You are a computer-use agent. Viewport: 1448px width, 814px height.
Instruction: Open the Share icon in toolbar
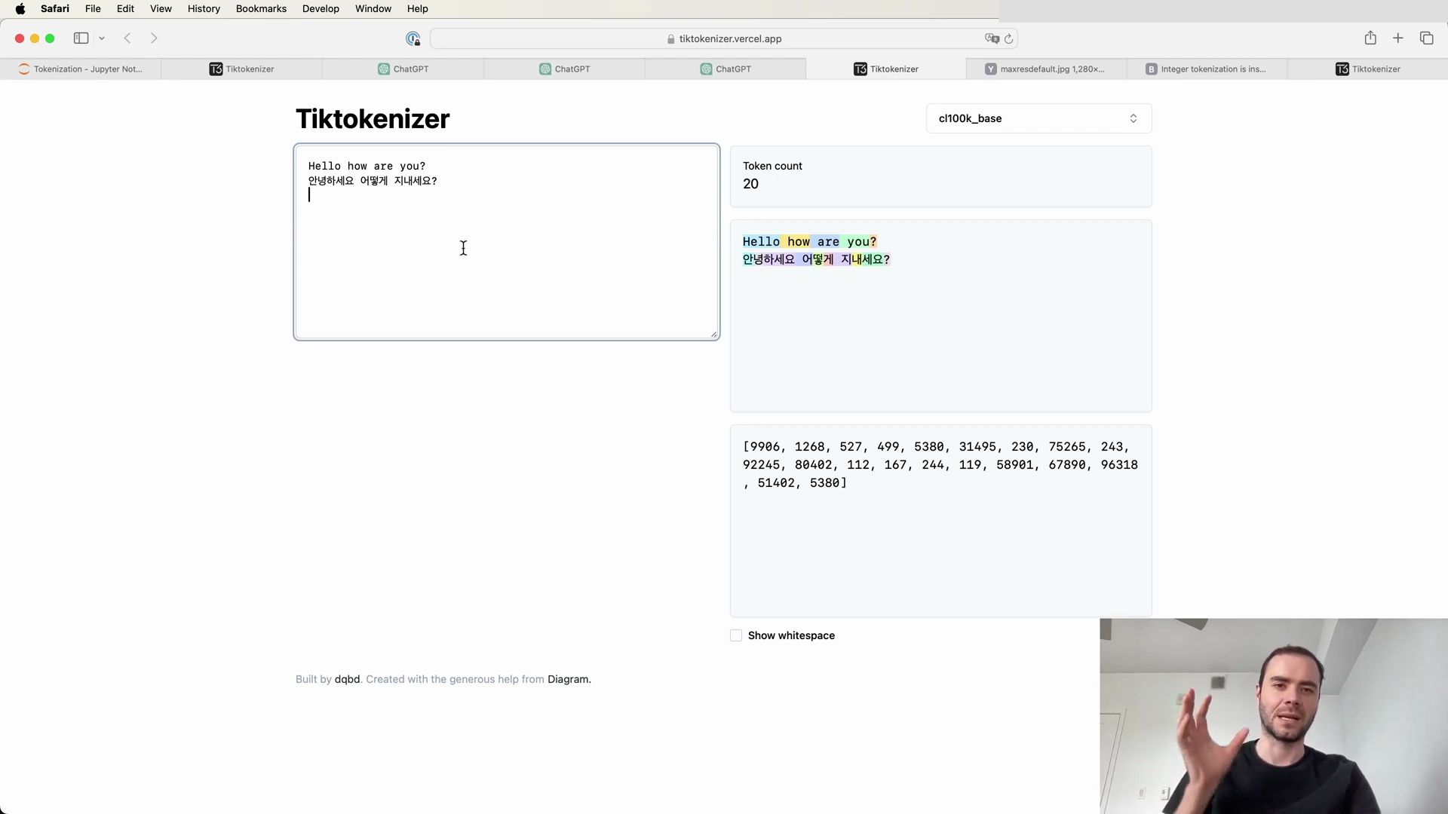1370,38
